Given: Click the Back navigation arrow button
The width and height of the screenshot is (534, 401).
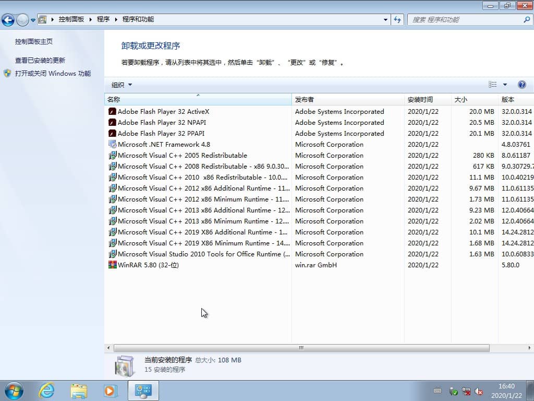Looking at the screenshot, I should tap(8, 20).
